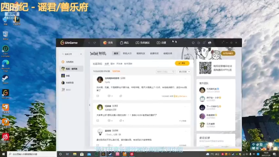This screenshot has width=279, height=157.
Task: Open the Microsoft Edge desktop shortcut
Action: click(x=5, y=66)
